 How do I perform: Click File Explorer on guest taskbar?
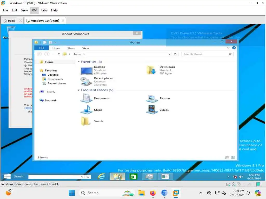tap(117, 176)
